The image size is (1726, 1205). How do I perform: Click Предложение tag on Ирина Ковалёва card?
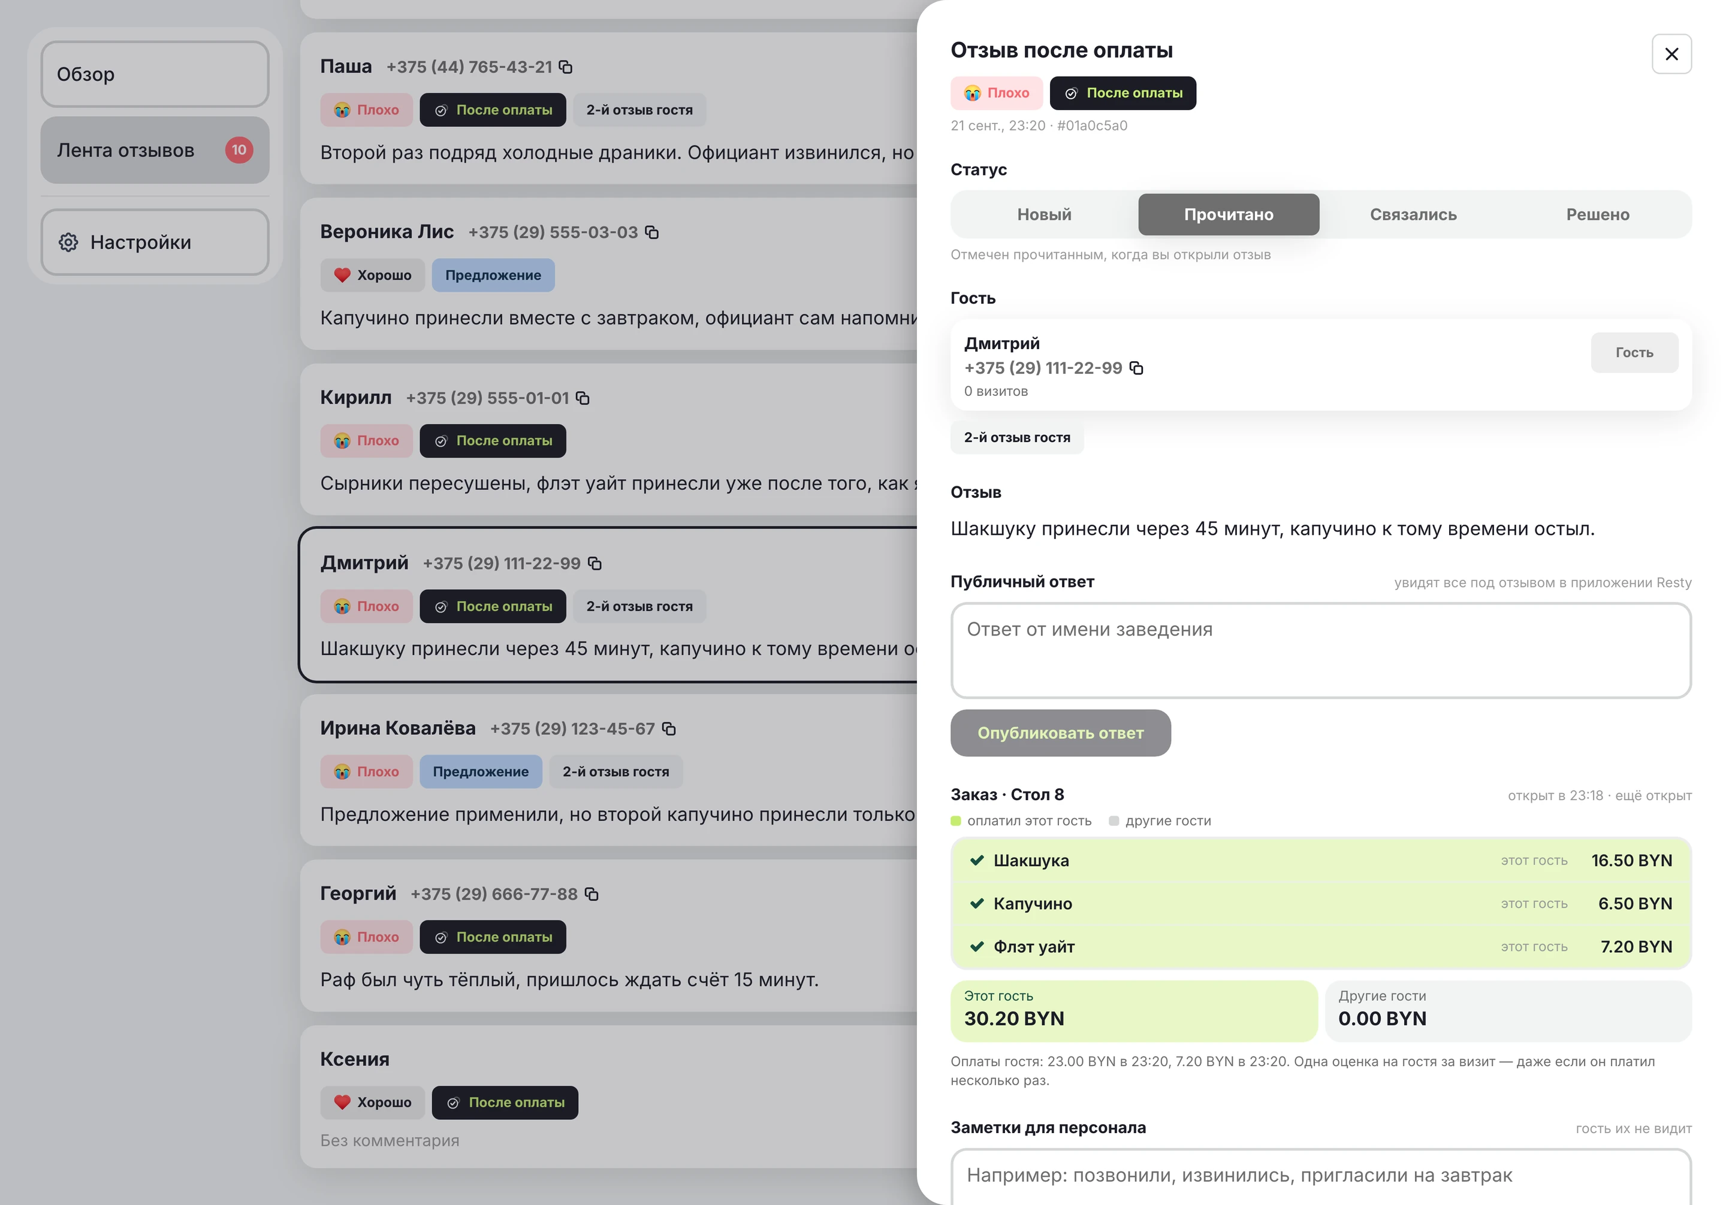tap(481, 771)
